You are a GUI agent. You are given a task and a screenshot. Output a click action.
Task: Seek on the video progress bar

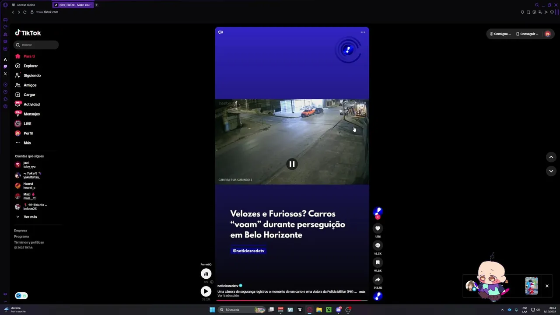[x=292, y=301]
